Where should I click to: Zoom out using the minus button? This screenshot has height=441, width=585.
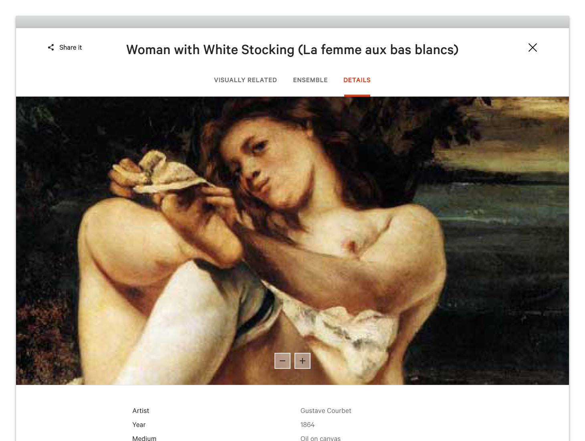coord(282,361)
